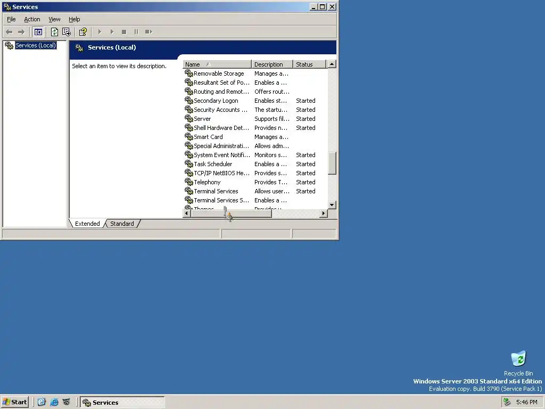
Task: Open the View menu
Action: tap(54, 20)
